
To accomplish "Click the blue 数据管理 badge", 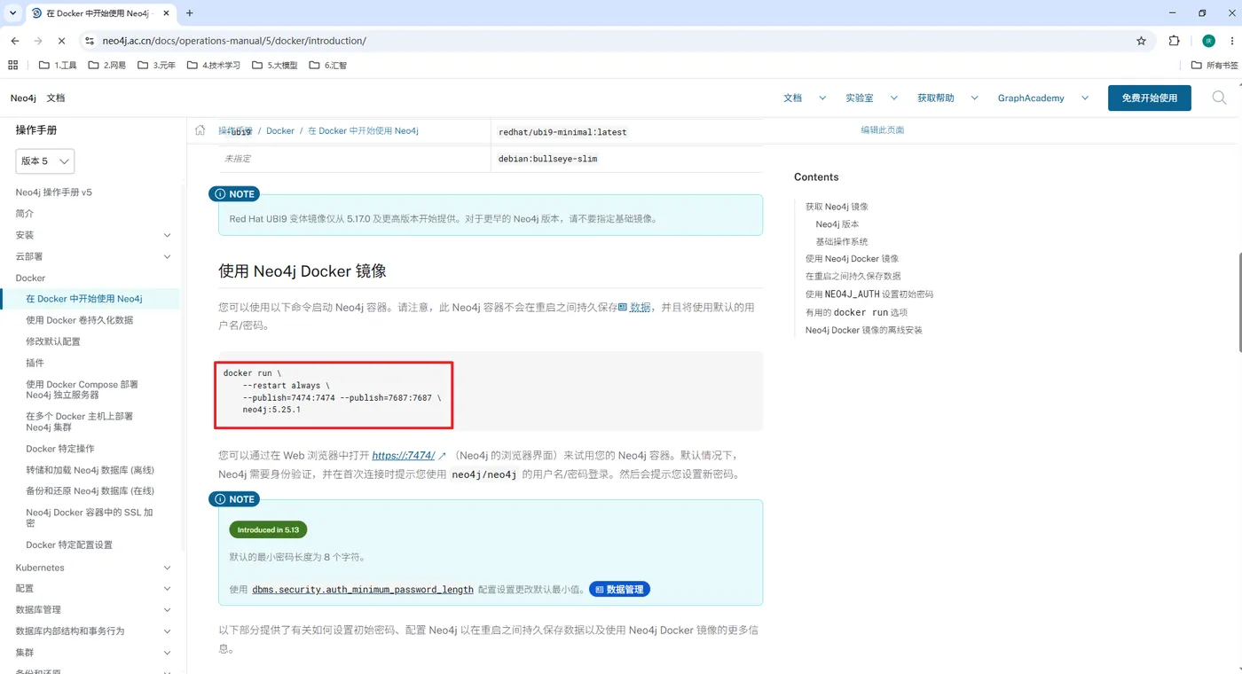I will coord(619,589).
